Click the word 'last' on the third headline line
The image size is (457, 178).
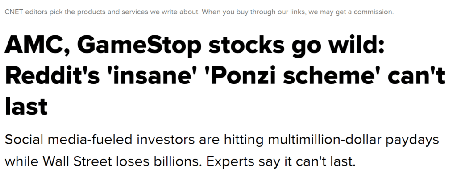26,106
